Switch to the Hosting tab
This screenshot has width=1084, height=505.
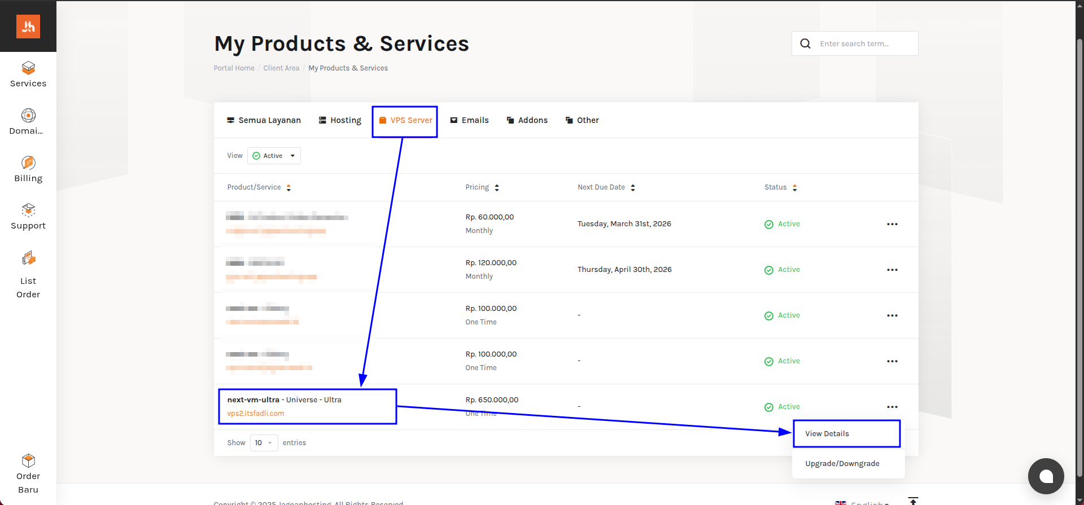340,120
